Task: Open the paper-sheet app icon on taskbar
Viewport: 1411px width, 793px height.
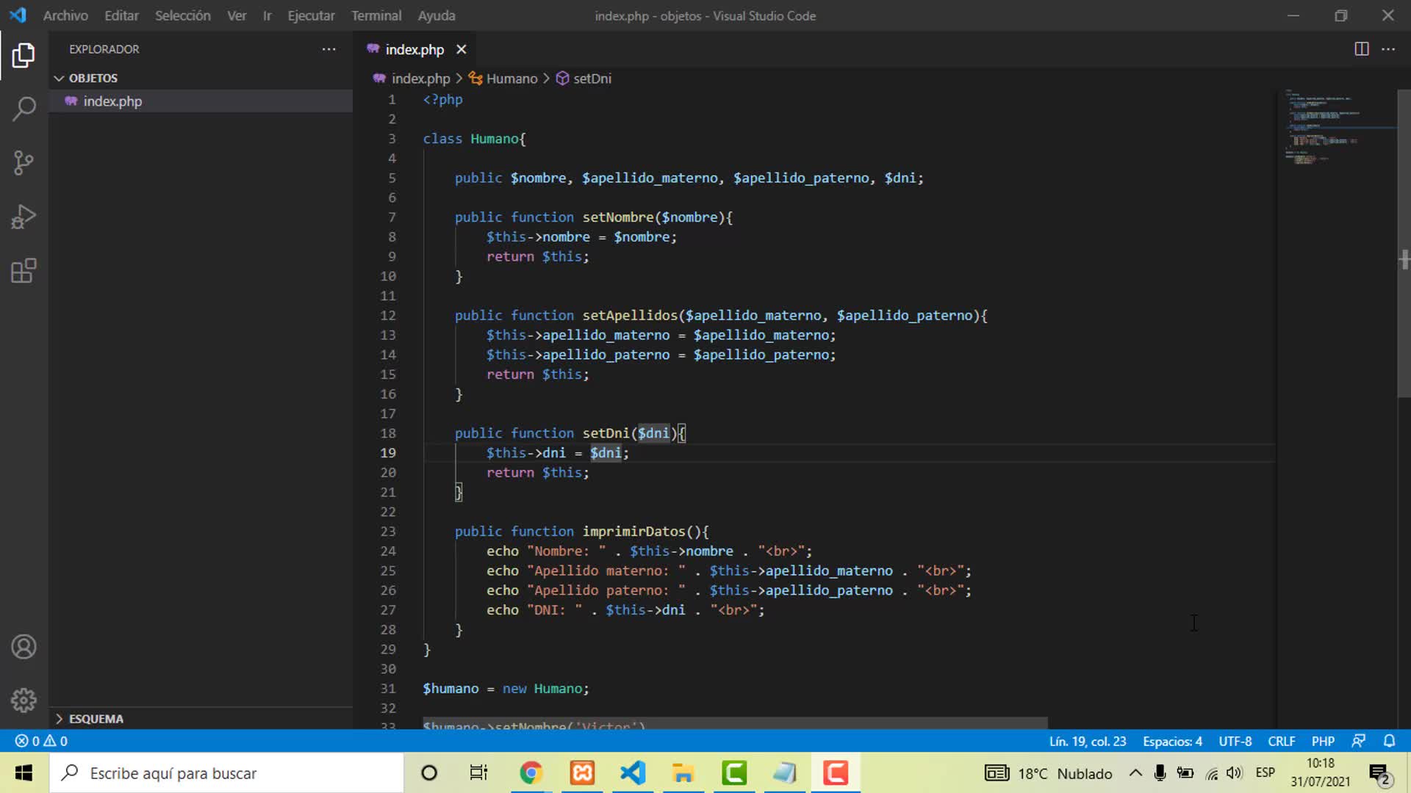Action: pos(784,773)
